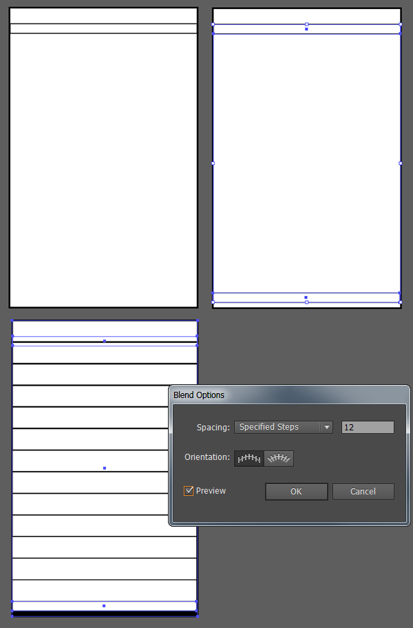The image size is (413, 628).
Task: Click center point of blend's bottom stripe
Action: pos(104,606)
